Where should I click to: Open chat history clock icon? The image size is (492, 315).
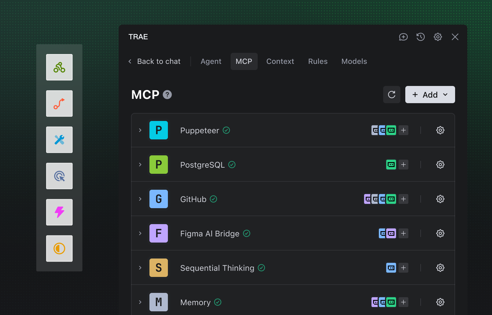420,37
